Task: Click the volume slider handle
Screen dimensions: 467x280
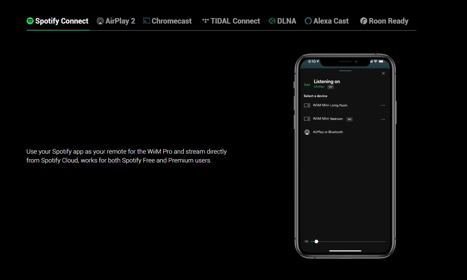Action: click(316, 242)
